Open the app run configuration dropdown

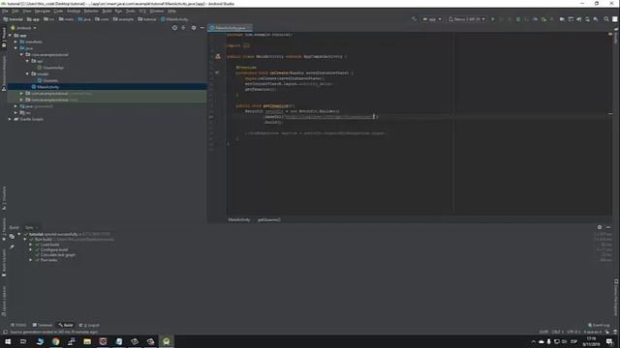[432, 19]
